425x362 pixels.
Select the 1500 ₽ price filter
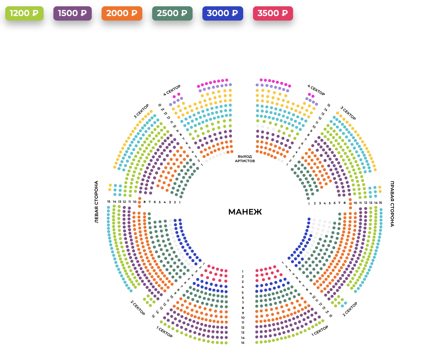pyautogui.click(x=73, y=13)
